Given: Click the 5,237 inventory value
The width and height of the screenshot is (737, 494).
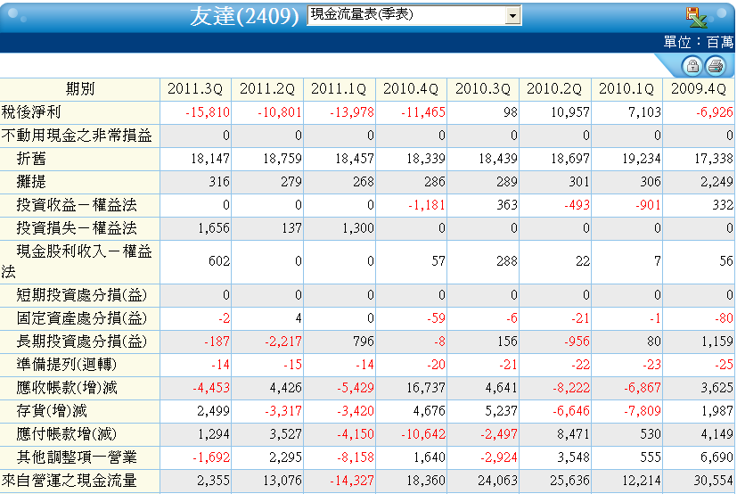Looking at the screenshot, I should pos(501,411).
